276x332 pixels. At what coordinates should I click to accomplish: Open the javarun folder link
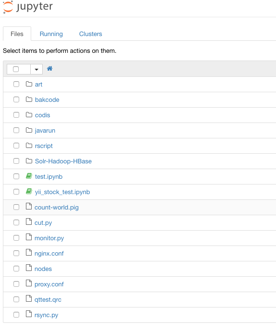click(x=45, y=130)
